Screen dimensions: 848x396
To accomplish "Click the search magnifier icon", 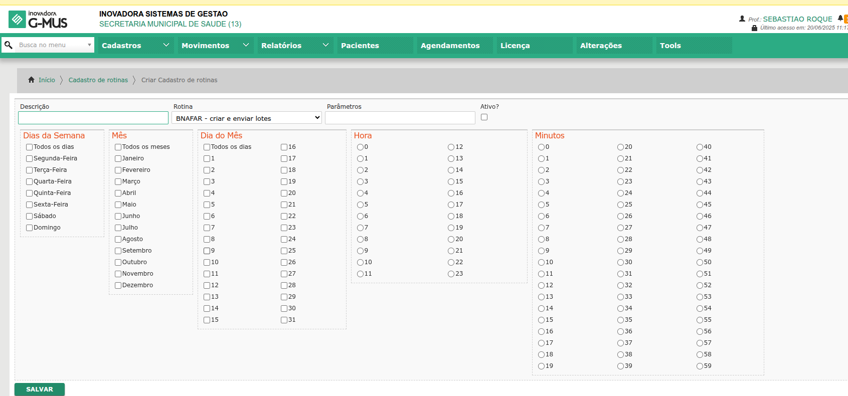I will click(x=9, y=45).
